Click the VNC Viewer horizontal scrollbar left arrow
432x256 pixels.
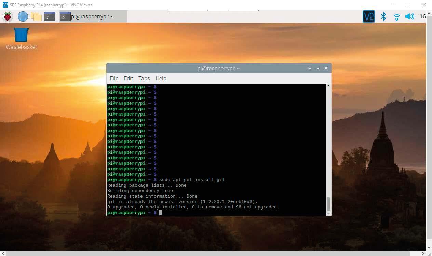pyautogui.click(x=3, y=253)
